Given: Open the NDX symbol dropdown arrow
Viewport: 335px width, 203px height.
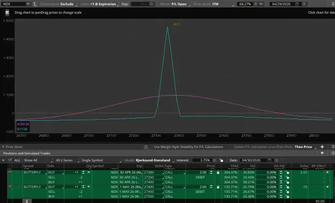Looking at the screenshot, I should (28, 4).
